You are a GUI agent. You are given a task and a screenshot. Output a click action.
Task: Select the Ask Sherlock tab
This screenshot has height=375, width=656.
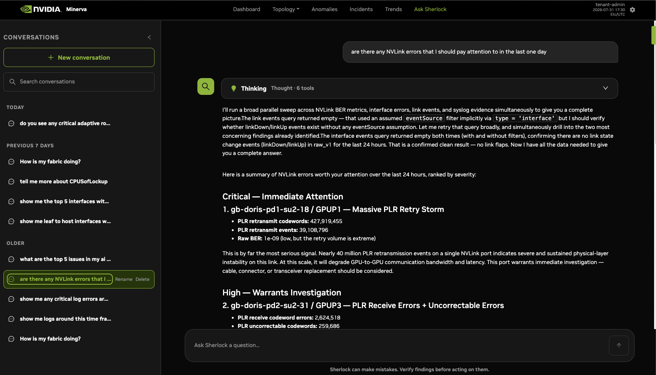point(430,9)
